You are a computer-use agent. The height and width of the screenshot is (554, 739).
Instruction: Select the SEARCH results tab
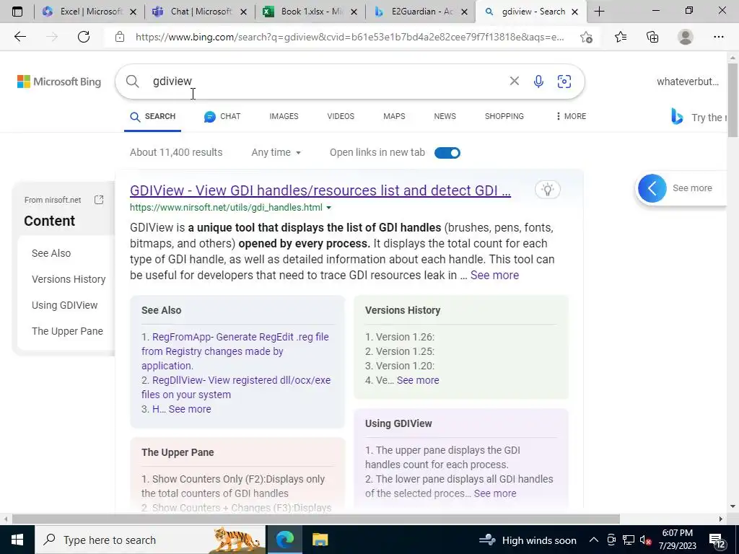[x=153, y=116]
